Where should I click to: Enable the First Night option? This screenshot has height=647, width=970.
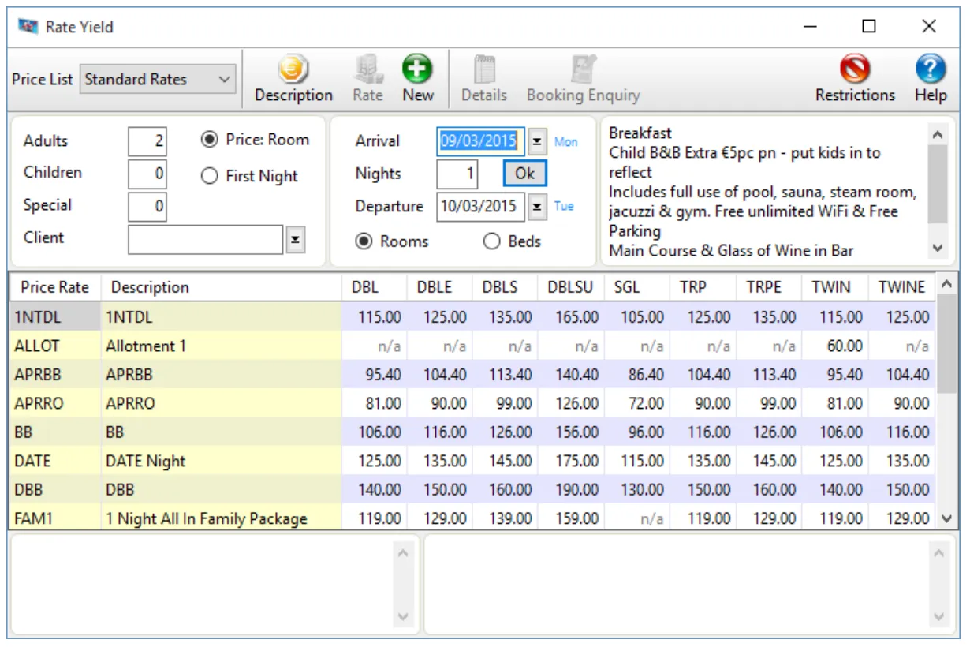[x=208, y=177]
